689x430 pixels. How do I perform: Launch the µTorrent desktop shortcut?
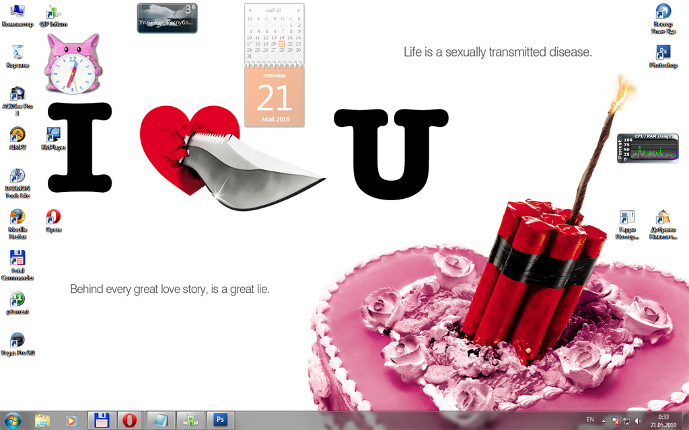17,299
